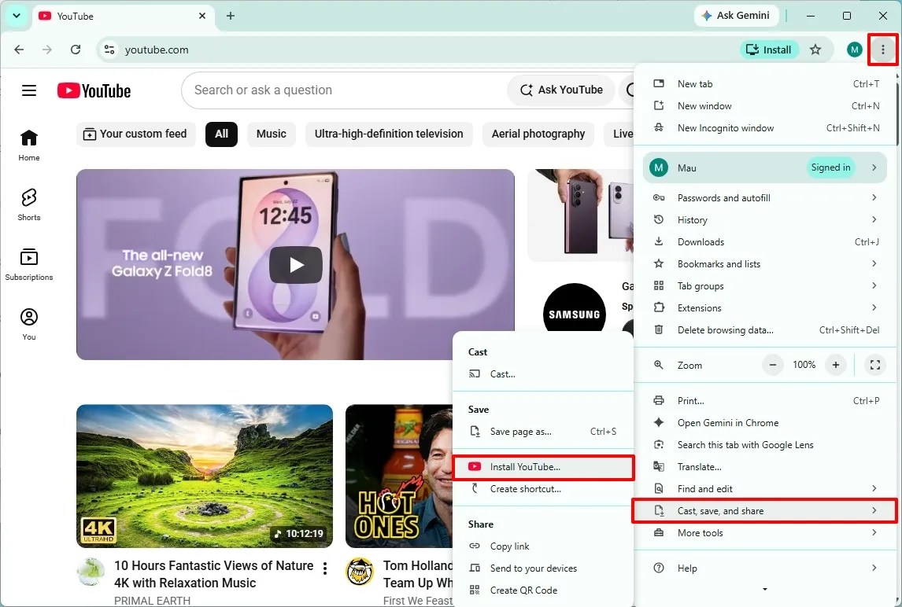This screenshot has height=607, width=902.
Task: Select Install YouTube… option
Action: [x=544, y=467]
